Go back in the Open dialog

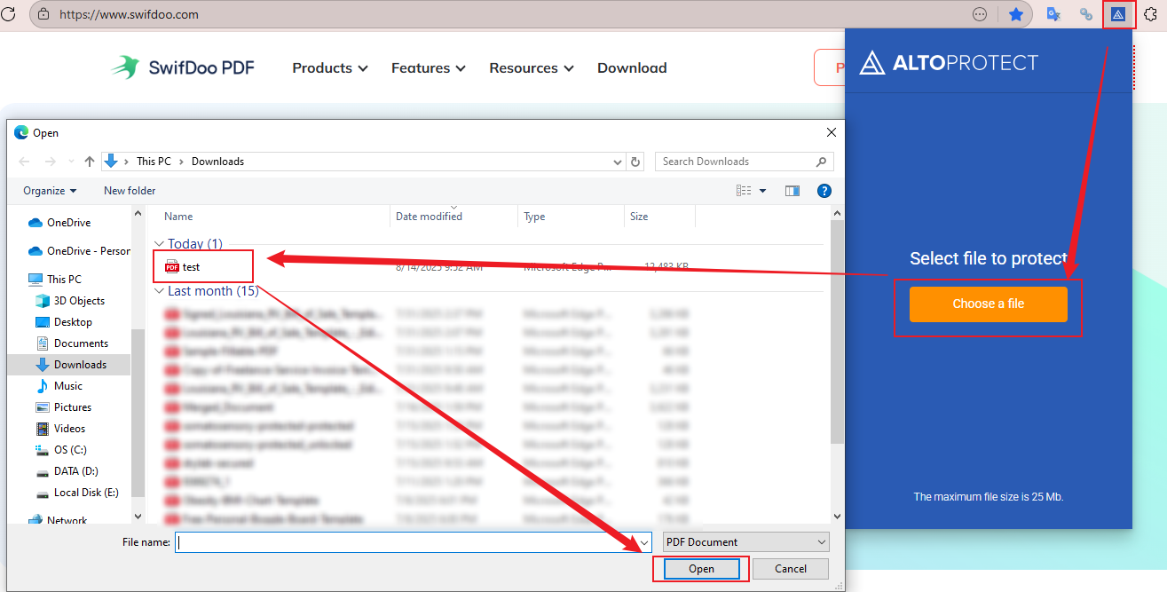coord(24,162)
